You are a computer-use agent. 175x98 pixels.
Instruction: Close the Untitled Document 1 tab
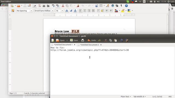click(x=75, y=45)
